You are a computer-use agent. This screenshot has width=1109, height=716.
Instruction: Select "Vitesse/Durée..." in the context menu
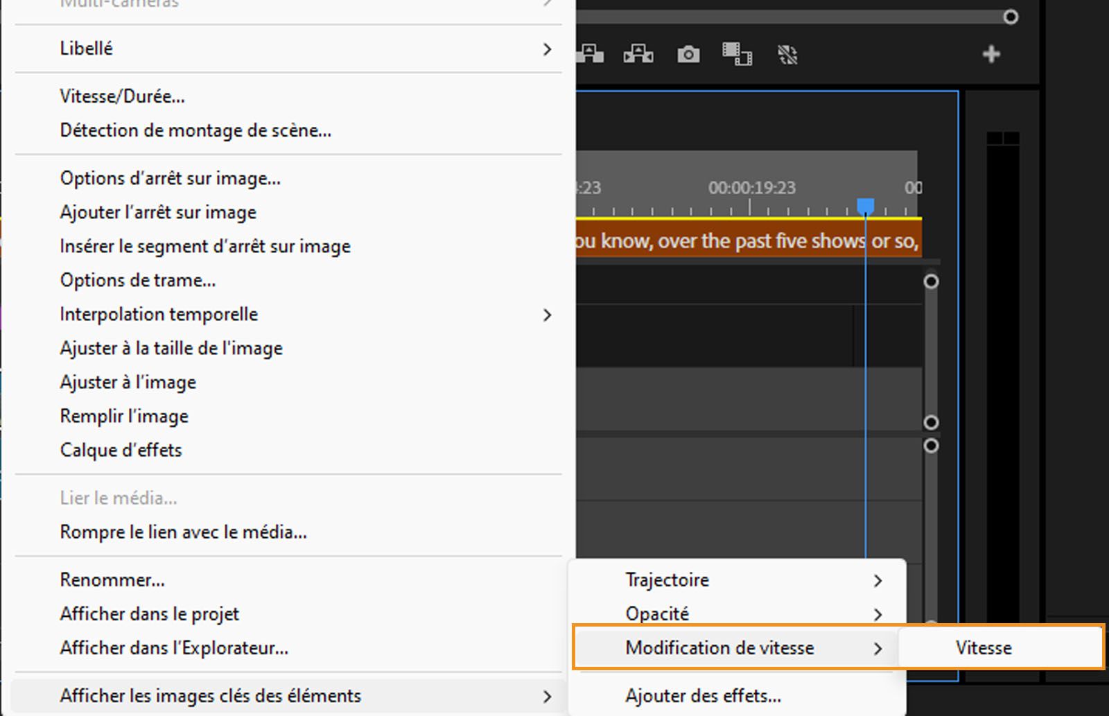coord(123,96)
